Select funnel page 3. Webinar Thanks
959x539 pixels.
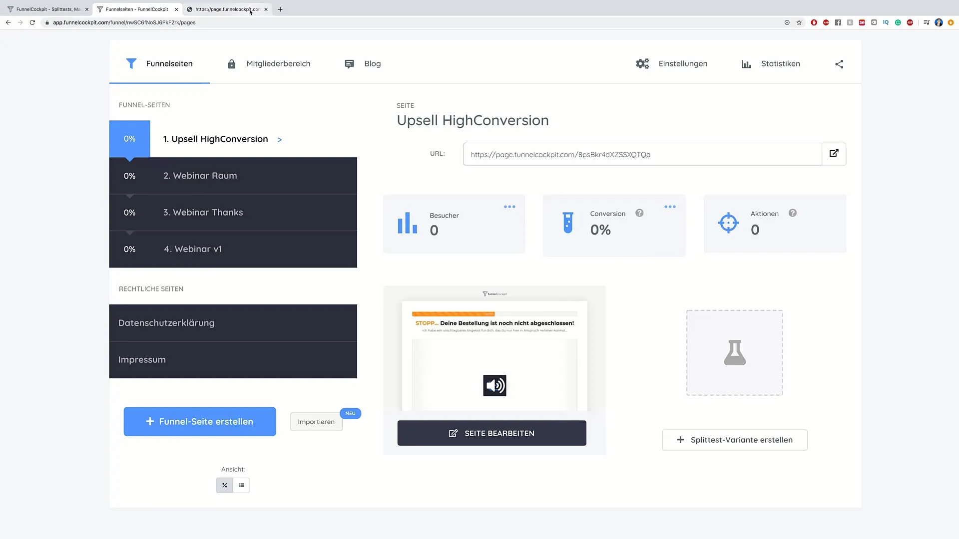pos(233,212)
